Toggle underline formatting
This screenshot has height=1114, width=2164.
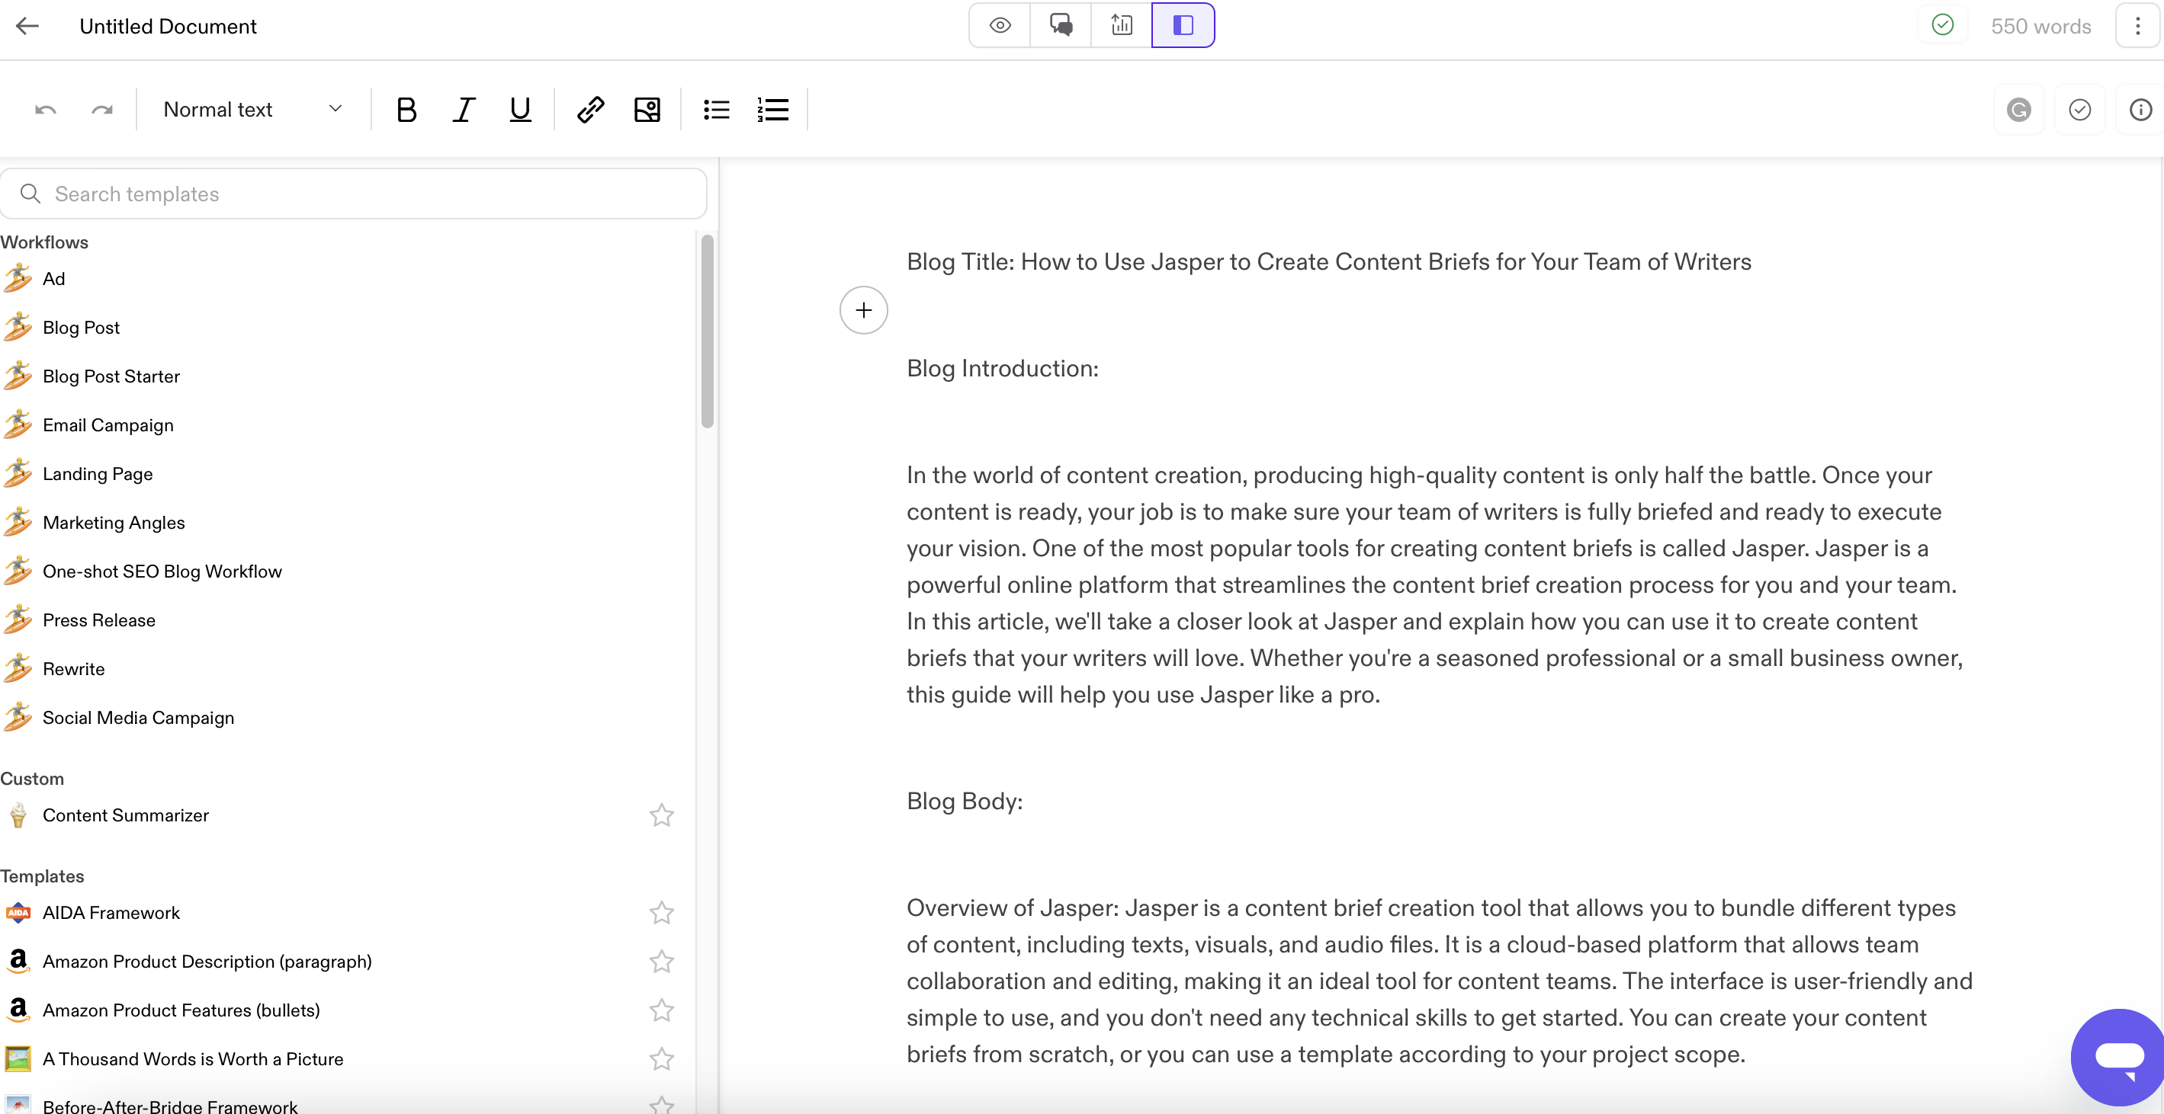(521, 110)
